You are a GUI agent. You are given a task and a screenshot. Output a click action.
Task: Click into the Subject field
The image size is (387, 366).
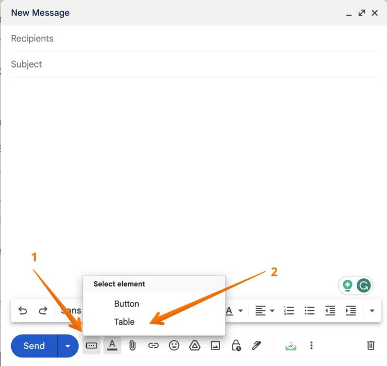(x=193, y=64)
